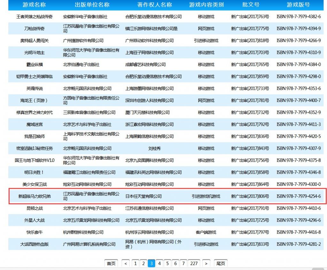Viewport: 327px width, 270px height.
Task: Click copyright holder 成都睿艺科技有限公司
Action: coord(146,64)
